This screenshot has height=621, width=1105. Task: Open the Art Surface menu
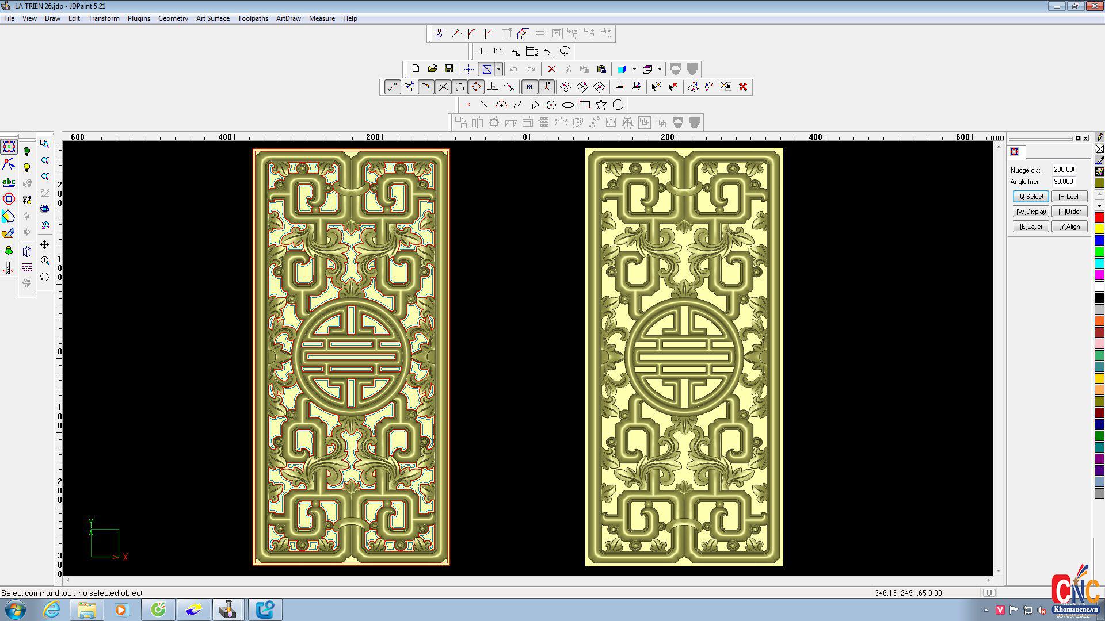point(212,18)
